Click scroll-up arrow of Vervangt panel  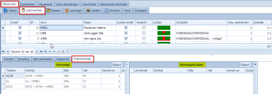[x=127, y=64]
